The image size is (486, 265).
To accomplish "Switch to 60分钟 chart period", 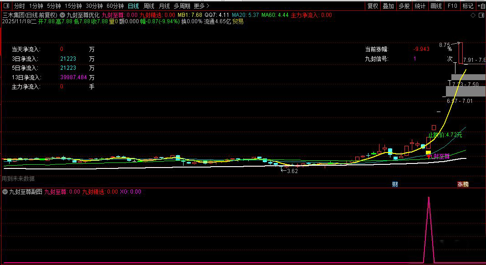I will (x=115, y=6).
